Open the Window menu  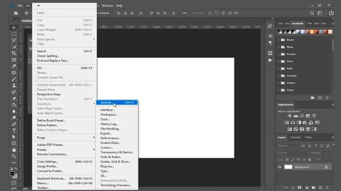point(107,6)
